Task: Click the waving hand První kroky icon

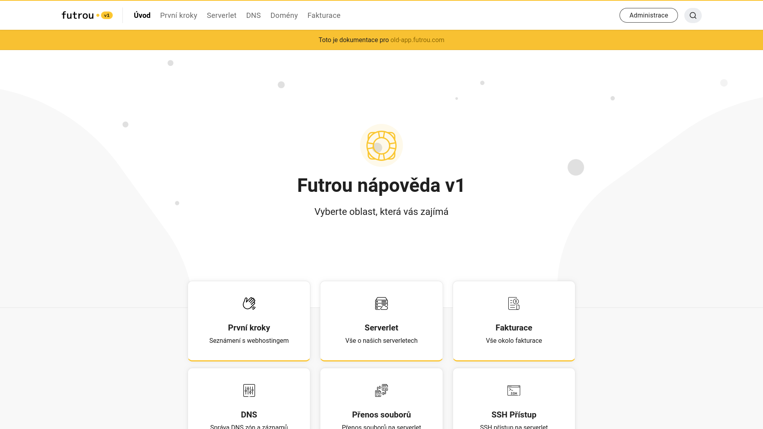Action: coord(249,303)
